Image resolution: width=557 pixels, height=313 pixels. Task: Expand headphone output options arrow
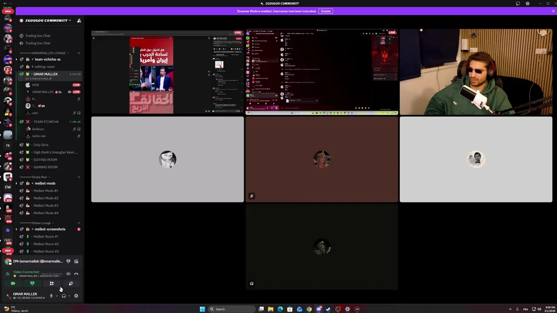tap(69, 296)
